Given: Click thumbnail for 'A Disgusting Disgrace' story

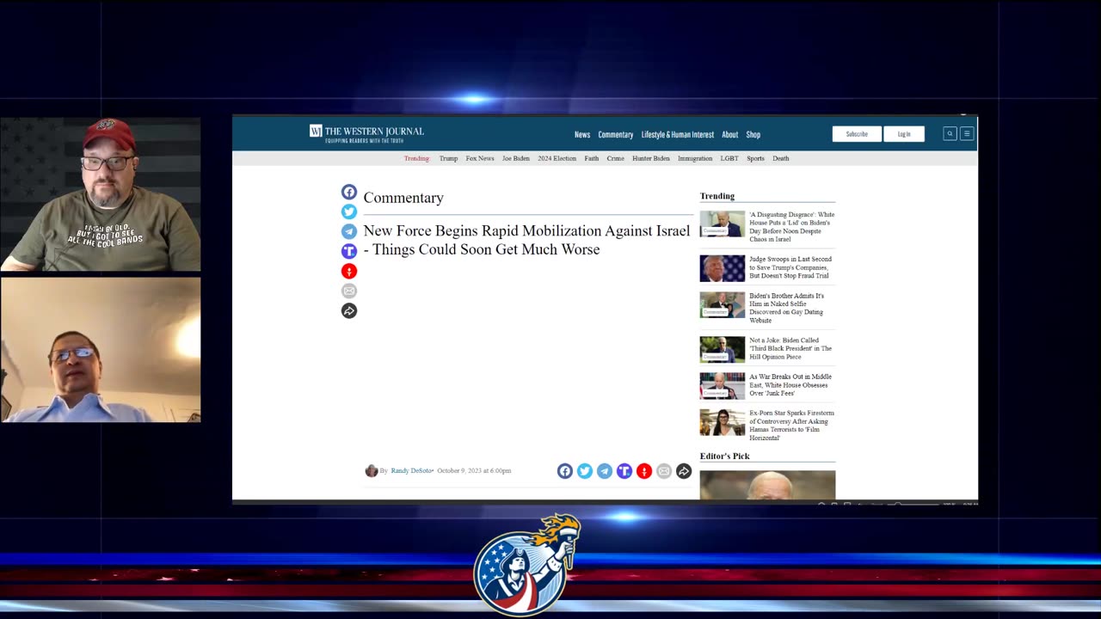Looking at the screenshot, I should click(x=722, y=224).
